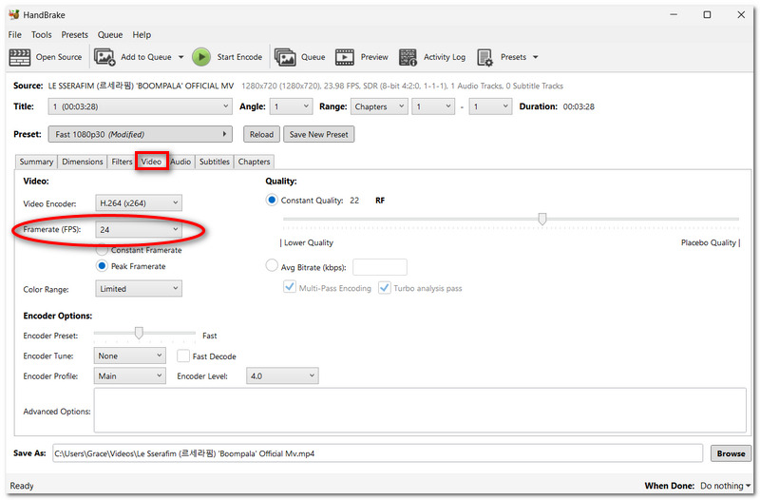The width and height of the screenshot is (760, 500).
Task: Enable the Fast Decode checkbox
Action: (182, 356)
